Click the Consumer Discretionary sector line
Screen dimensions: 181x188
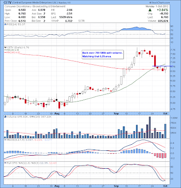coord(35,7)
